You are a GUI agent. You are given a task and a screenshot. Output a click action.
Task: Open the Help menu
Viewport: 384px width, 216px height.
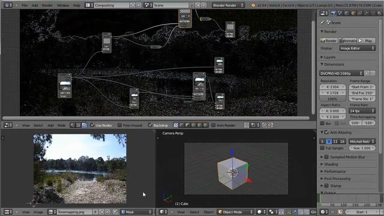tap(77, 5)
